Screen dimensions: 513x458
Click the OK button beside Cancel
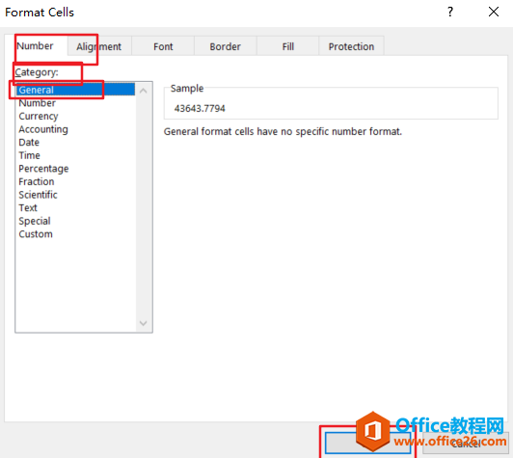tap(367, 443)
